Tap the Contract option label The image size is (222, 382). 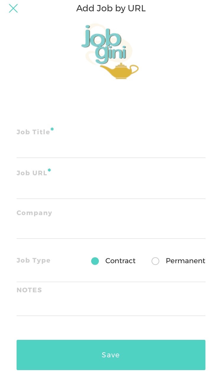(120, 261)
